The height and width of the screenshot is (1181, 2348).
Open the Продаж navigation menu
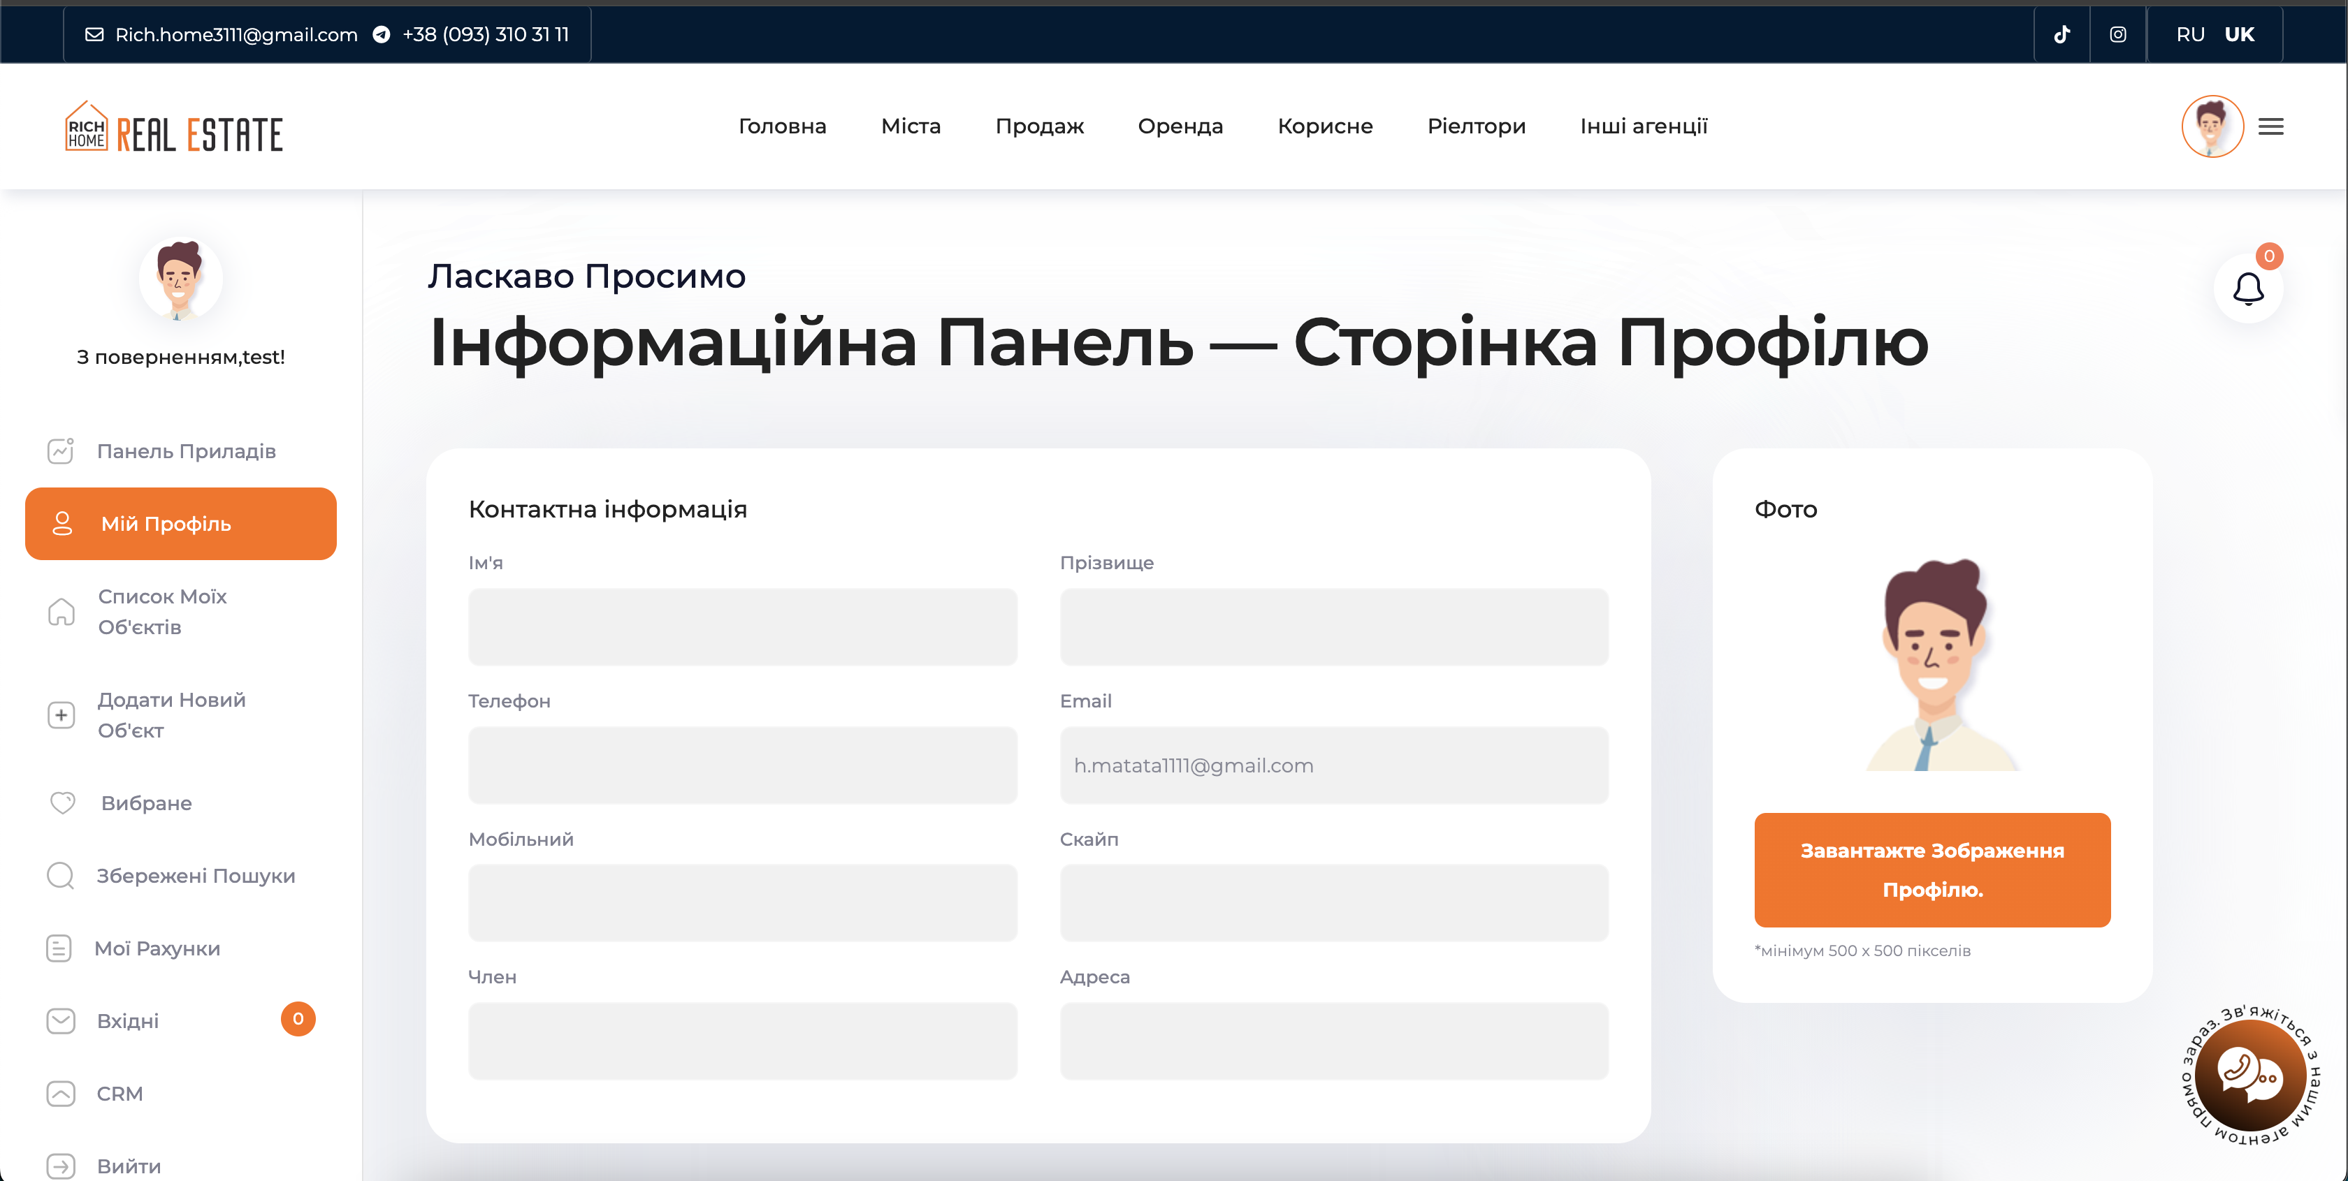[x=1039, y=126]
